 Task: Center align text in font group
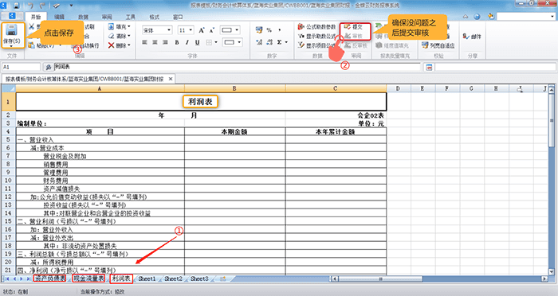pyautogui.click(x=155, y=42)
